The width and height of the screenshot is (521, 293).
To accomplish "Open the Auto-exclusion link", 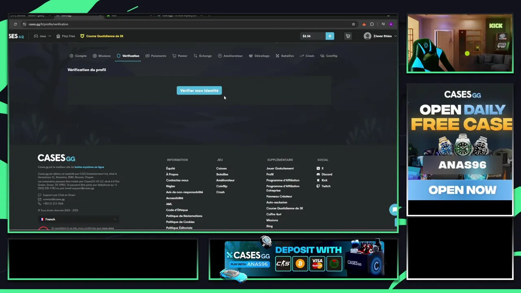I will pos(277,202).
